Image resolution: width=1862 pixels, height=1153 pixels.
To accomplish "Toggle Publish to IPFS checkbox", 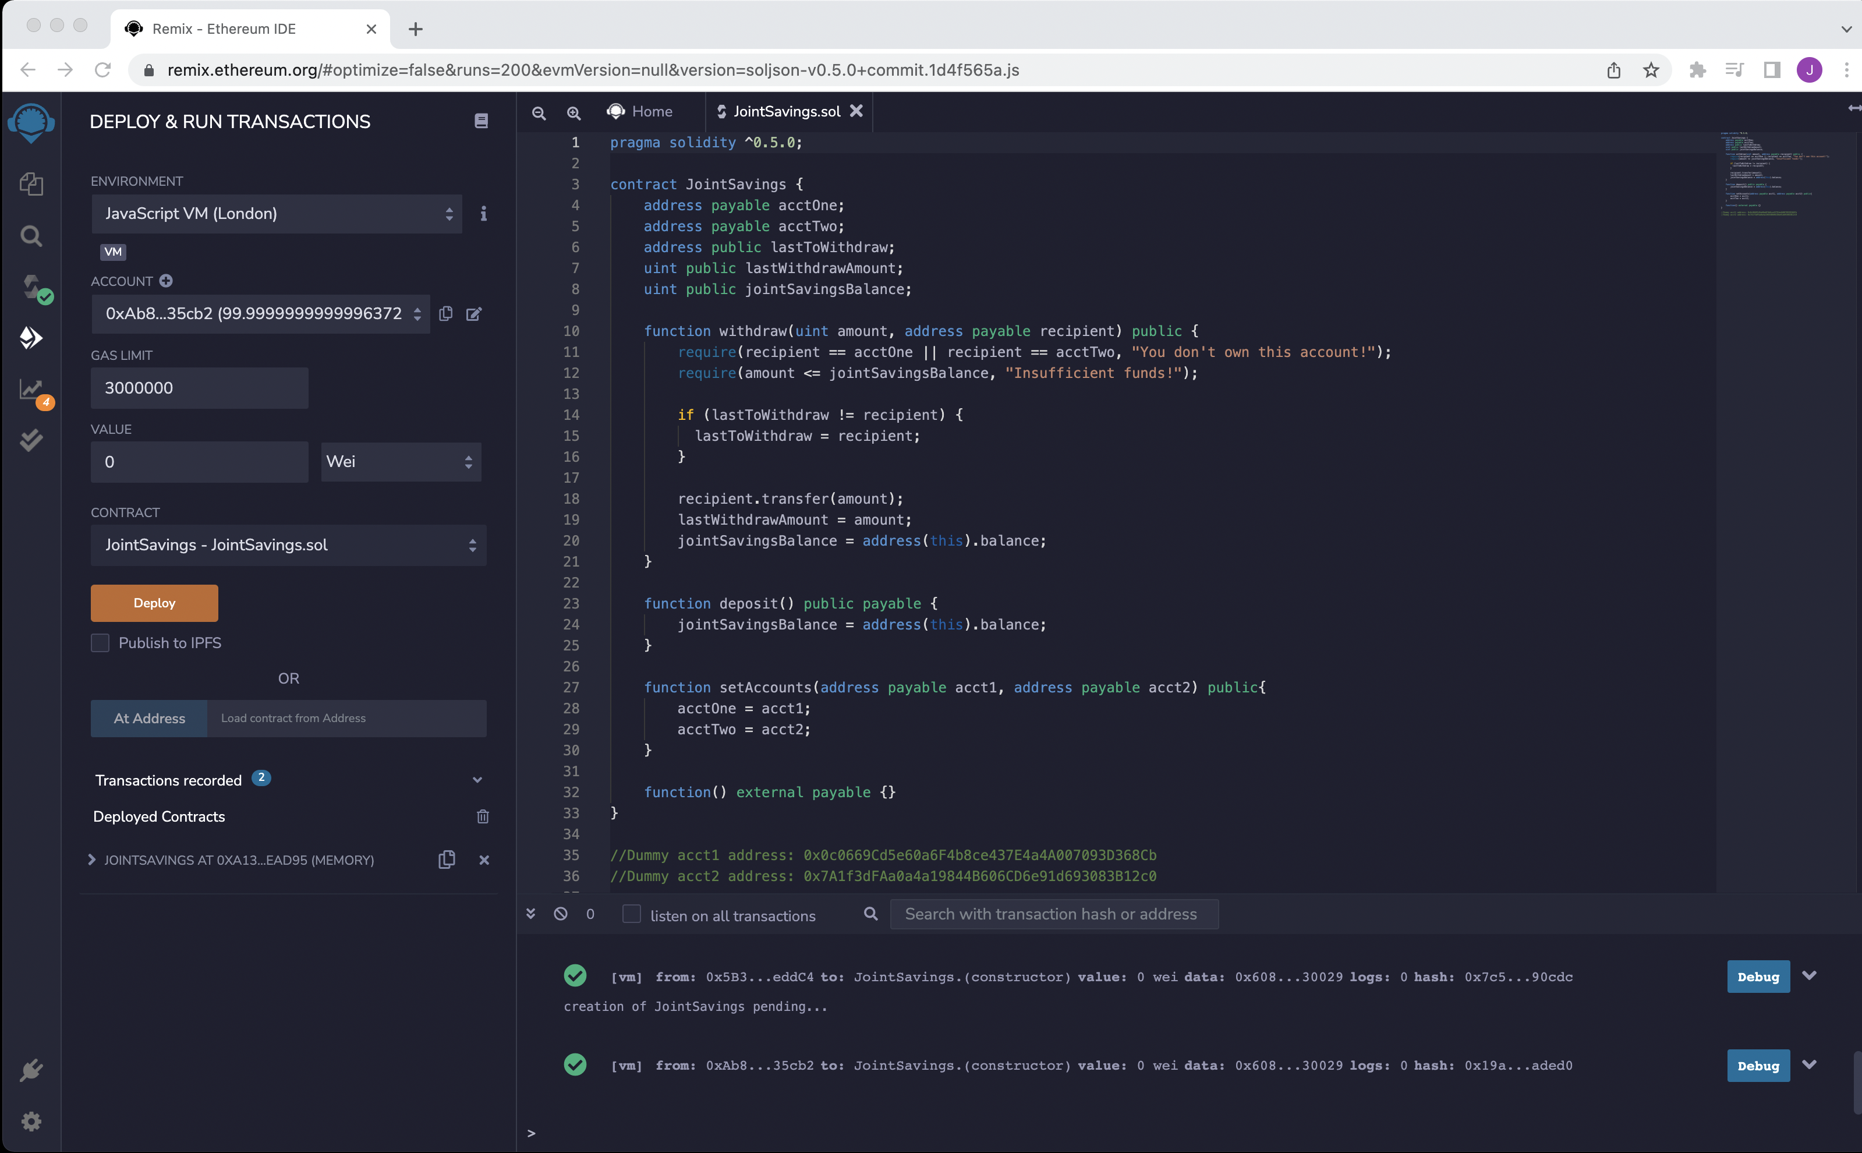I will pyautogui.click(x=100, y=643).
